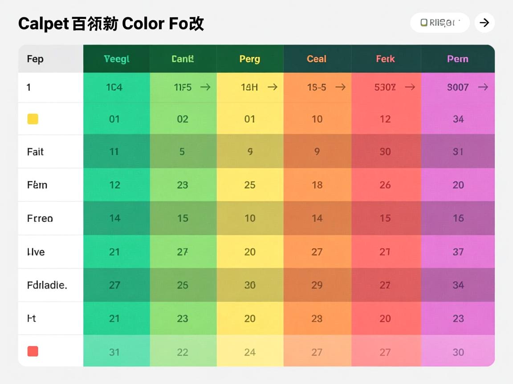Select the yellow color swatch in the sidebar
This screenshot has height=384, width=513.
pyautogui.click(x=33, y=119)
